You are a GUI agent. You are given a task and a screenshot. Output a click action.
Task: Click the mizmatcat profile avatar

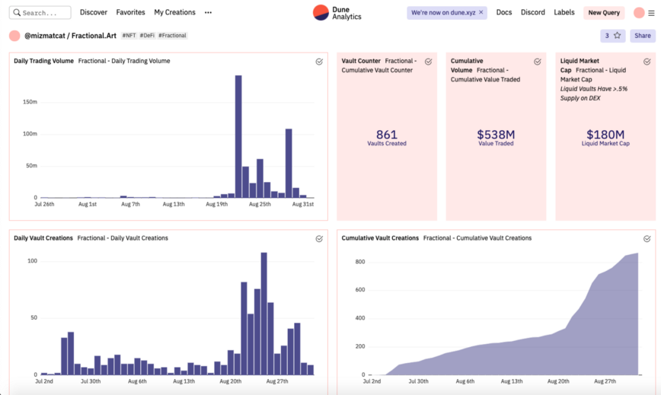[x=14, y=36]
